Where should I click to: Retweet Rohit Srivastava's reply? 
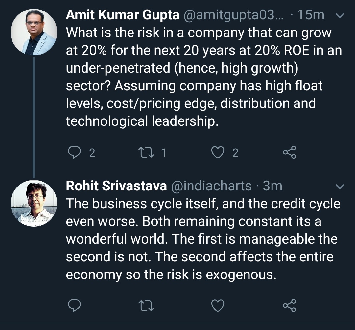click(146, 306)
